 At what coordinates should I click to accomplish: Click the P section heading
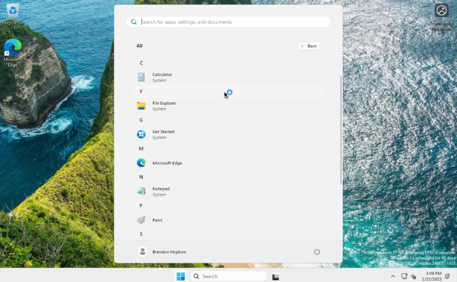[141, 205]
